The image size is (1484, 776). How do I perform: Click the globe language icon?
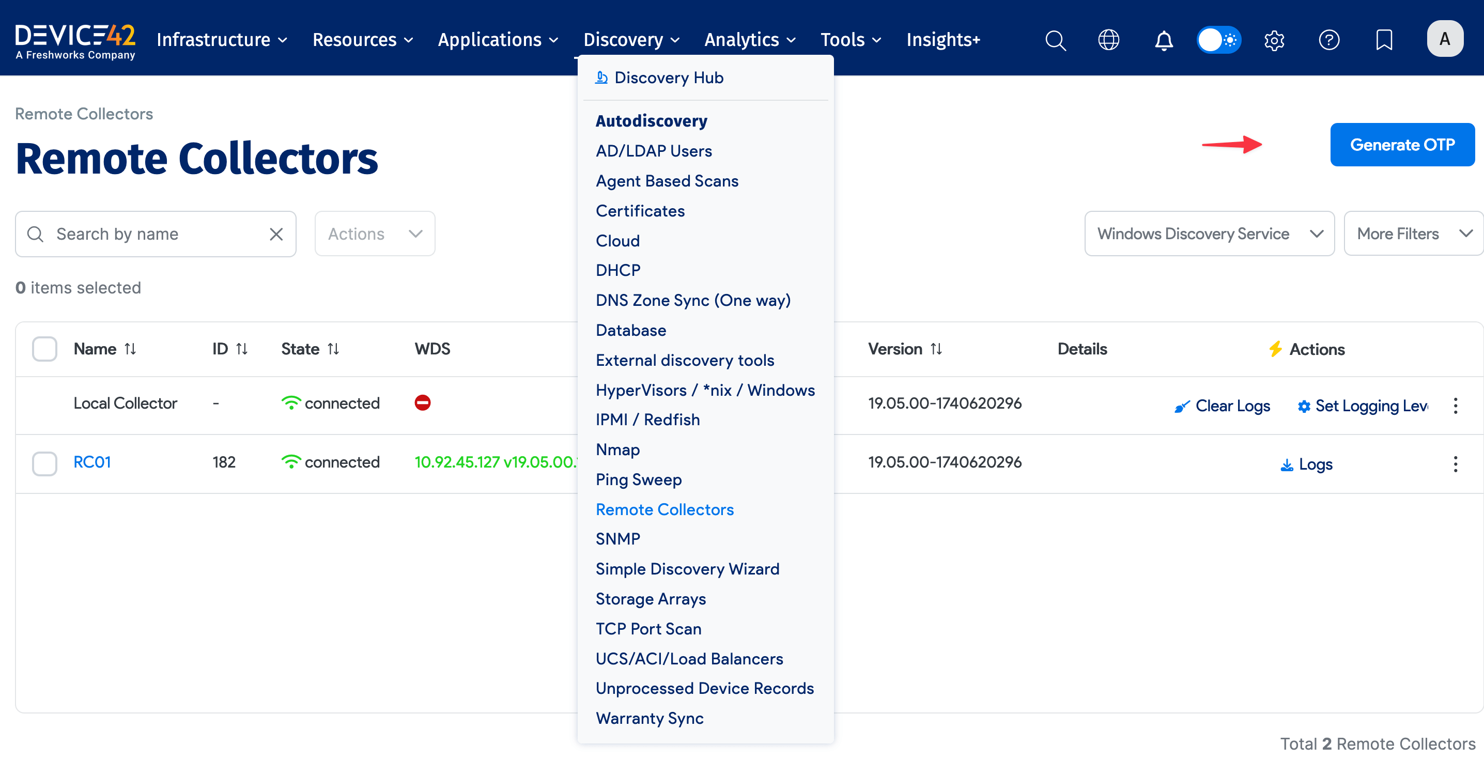pyautogui.click(x=1108, y=40)
